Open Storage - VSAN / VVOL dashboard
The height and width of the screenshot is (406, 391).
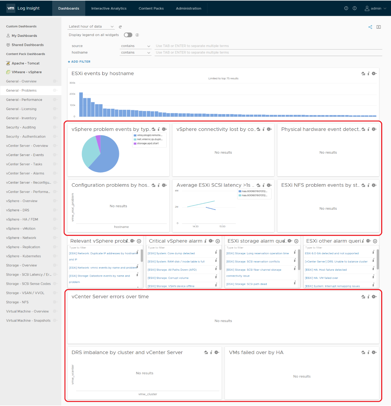click(x=25, y=293)
